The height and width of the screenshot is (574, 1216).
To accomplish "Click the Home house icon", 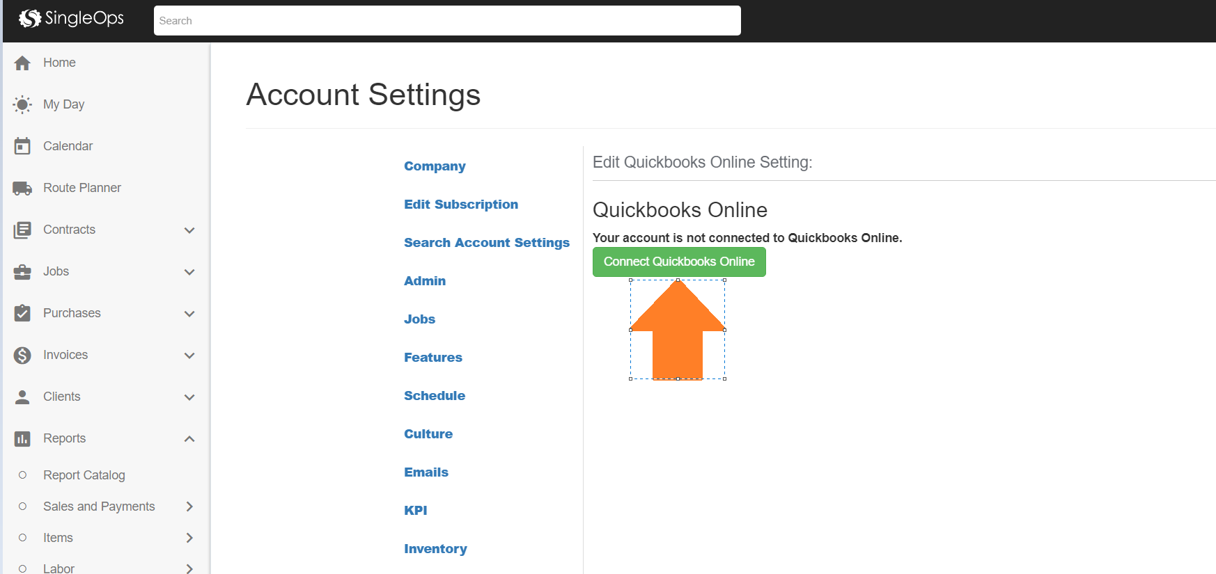I will (x=22, y=63).
